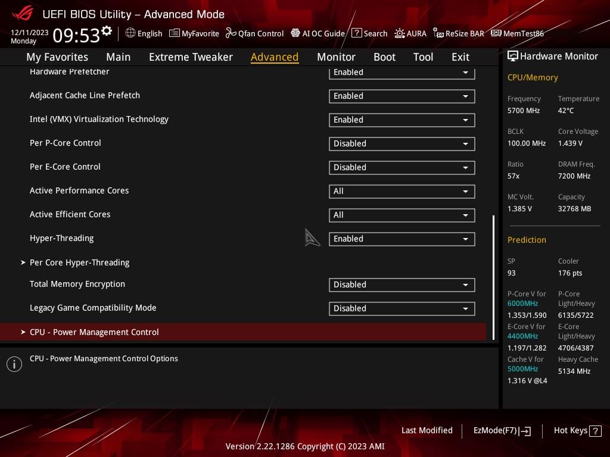Switch to My Favorites tab
Viewport: 610px width, 457px height.
57,57
